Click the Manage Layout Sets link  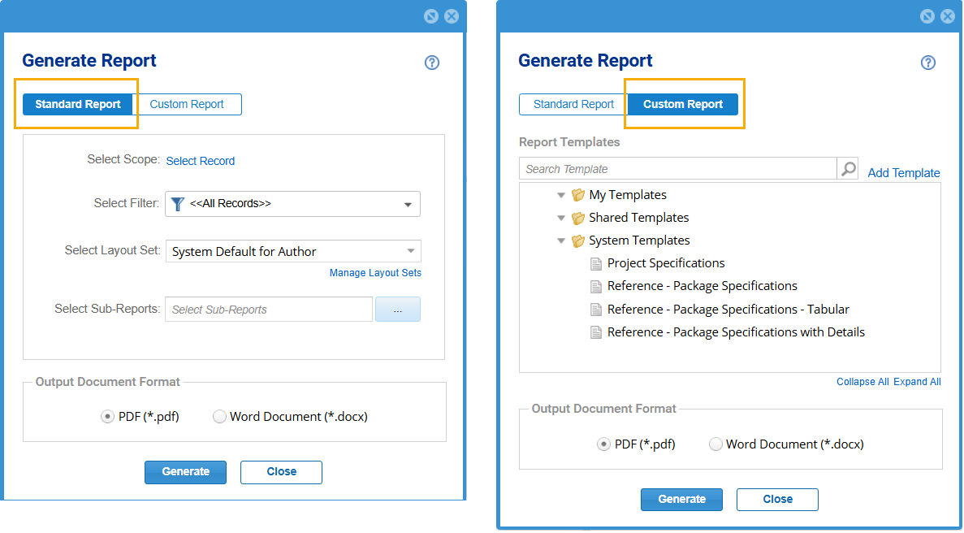click(375, 273)
